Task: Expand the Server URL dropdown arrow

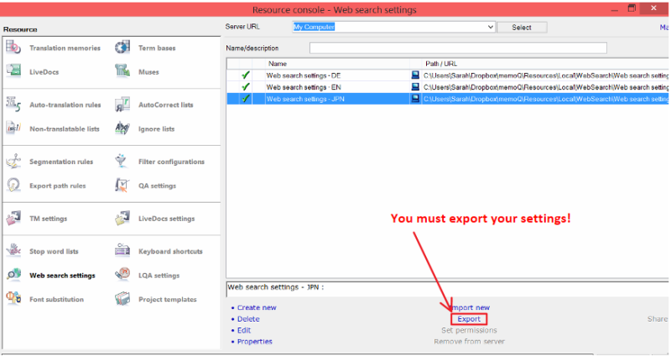Action: tap(491, 27)
